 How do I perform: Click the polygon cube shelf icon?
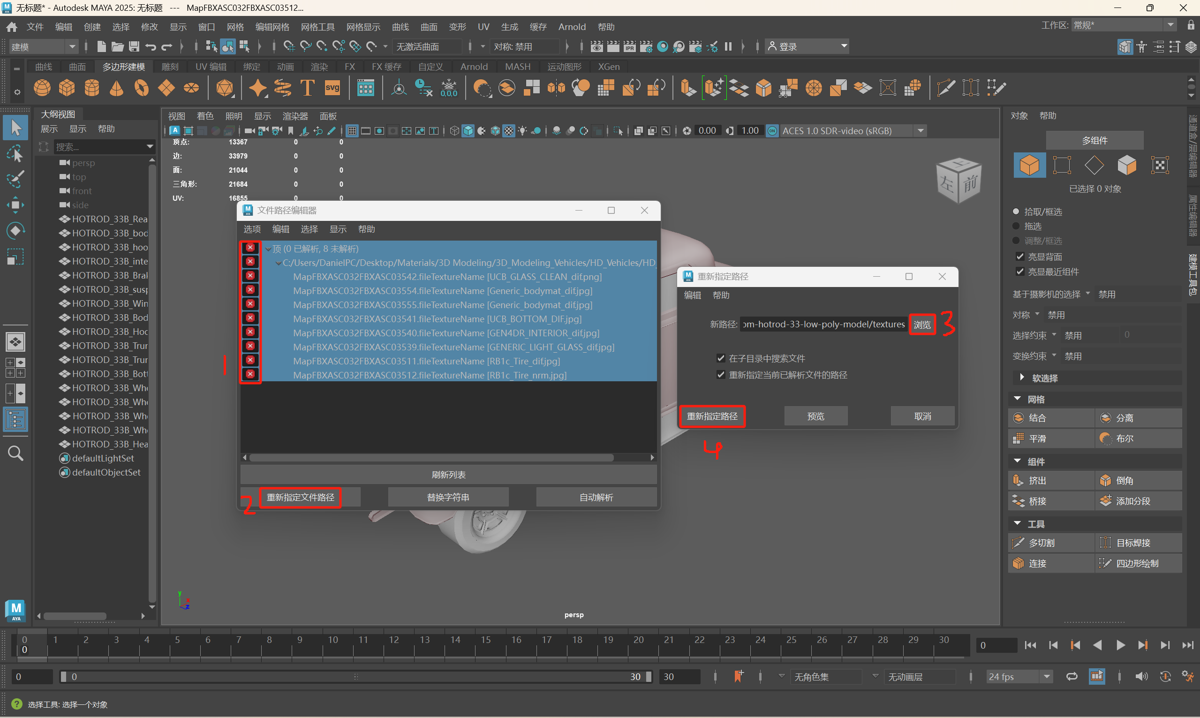pos(67,88)
